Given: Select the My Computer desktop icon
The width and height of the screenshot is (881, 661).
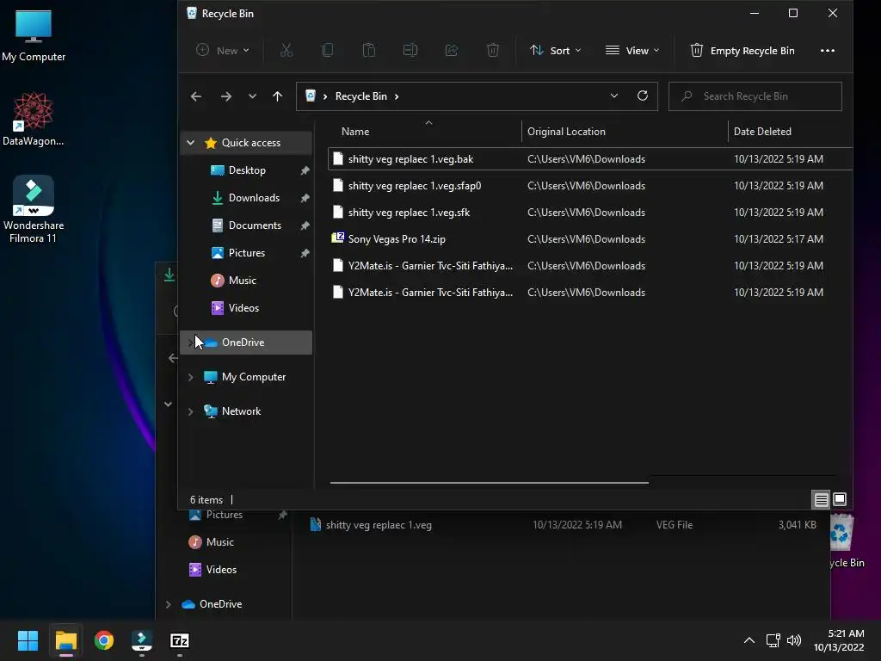Looking at the screenshot, I should coord(34,36).
